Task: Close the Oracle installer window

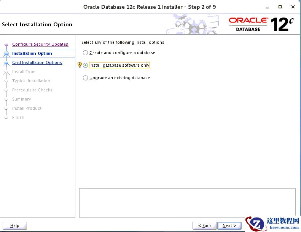Action: click(x=293, y=7)
